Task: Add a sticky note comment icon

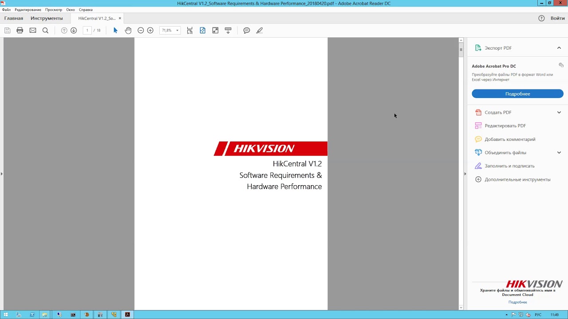Action: pyautogui.click(x=247, y=31)
